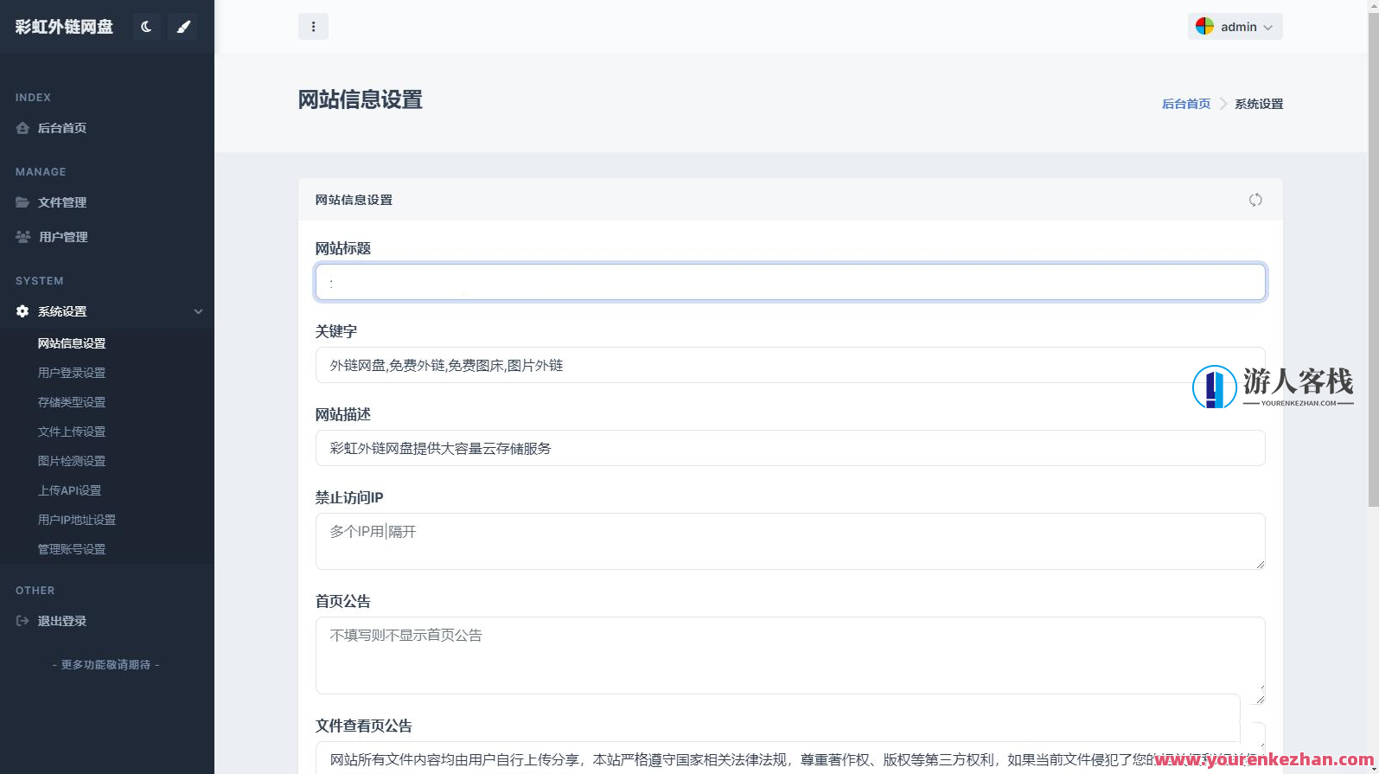Click the colorful admin avatar icon
Viewport: 1379px width, 774px height.
pyautogui.click(x=1204, y=27)
